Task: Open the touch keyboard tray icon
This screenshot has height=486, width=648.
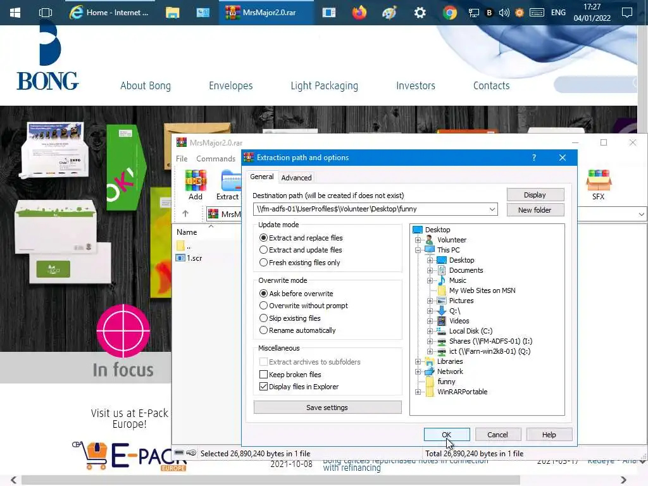Action: click(537, 13)
